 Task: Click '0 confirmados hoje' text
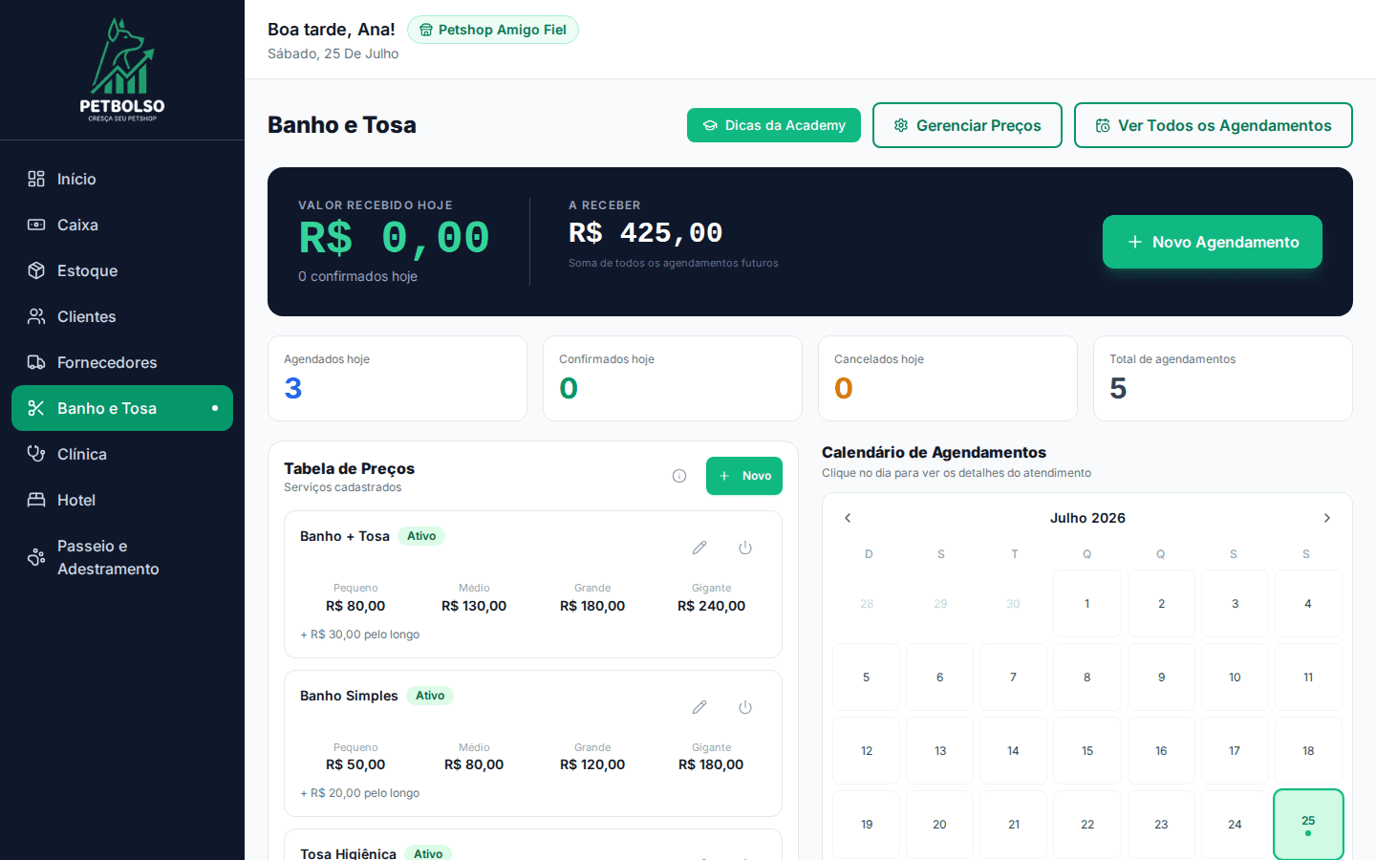pyautogui.click(x=357, y=276)
